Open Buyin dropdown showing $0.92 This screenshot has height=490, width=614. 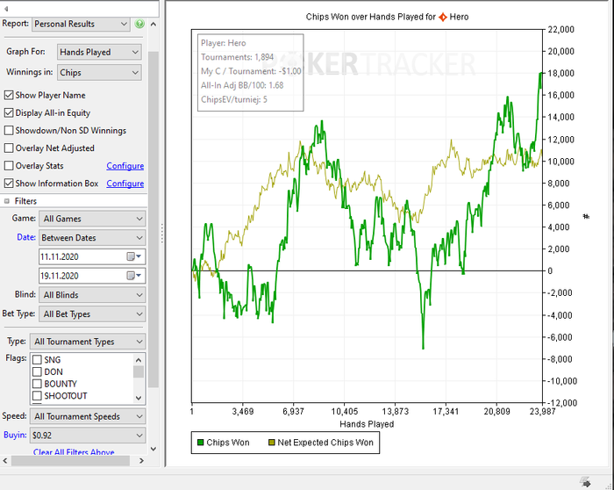click(87, 435)
